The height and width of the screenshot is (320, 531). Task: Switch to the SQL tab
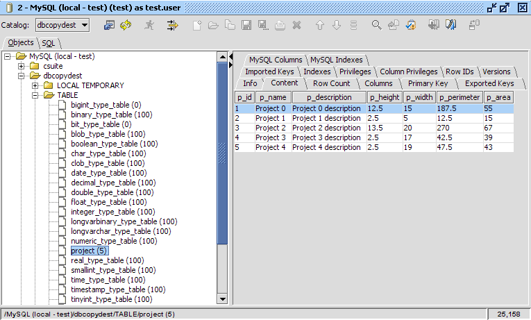coord(48,43)
